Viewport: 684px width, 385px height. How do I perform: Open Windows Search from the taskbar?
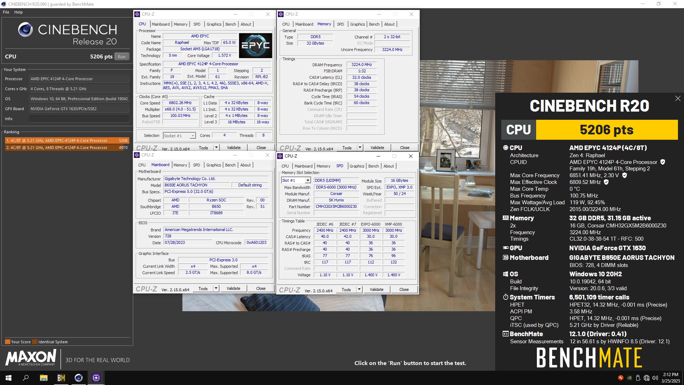pos(26,378)
